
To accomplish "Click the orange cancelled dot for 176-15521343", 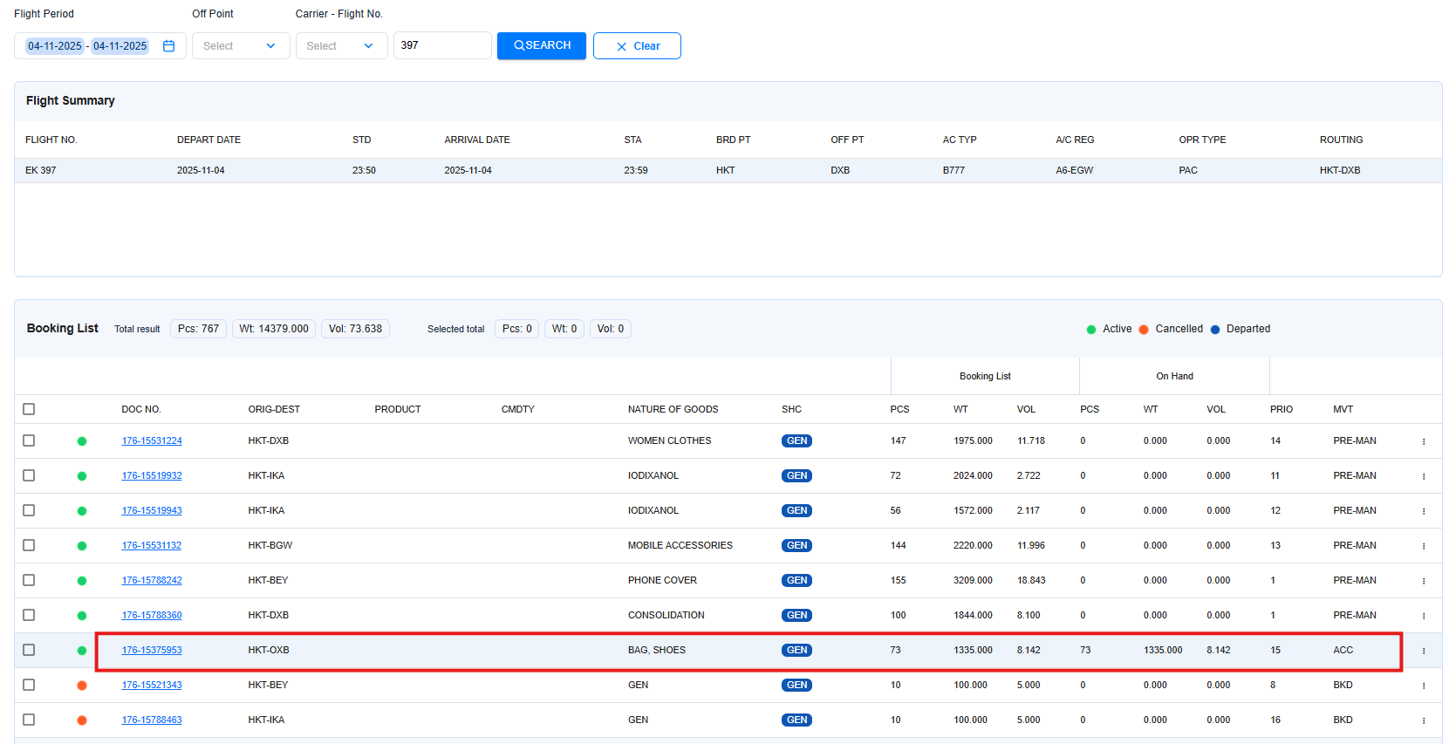I will tap(82, 686).
